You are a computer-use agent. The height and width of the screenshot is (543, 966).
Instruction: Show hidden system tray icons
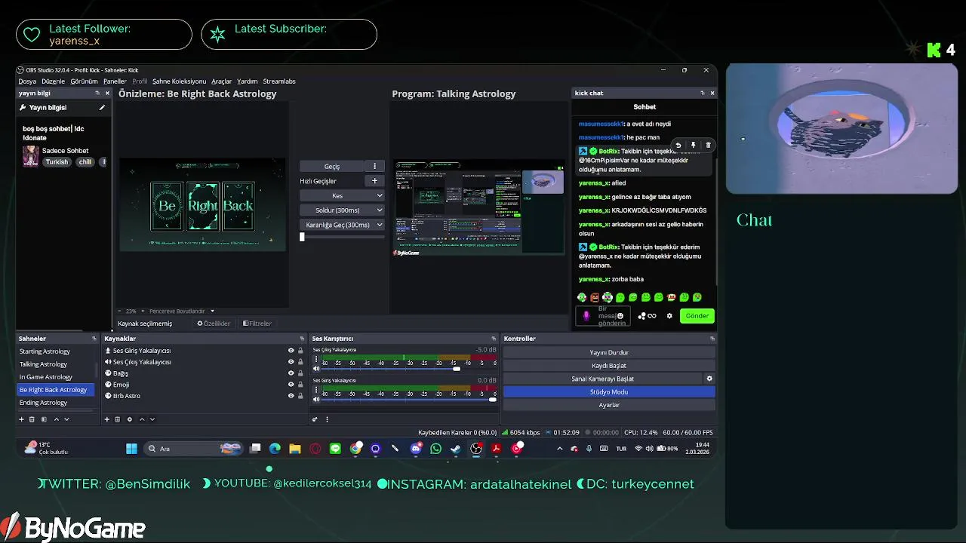click(559, 449)
